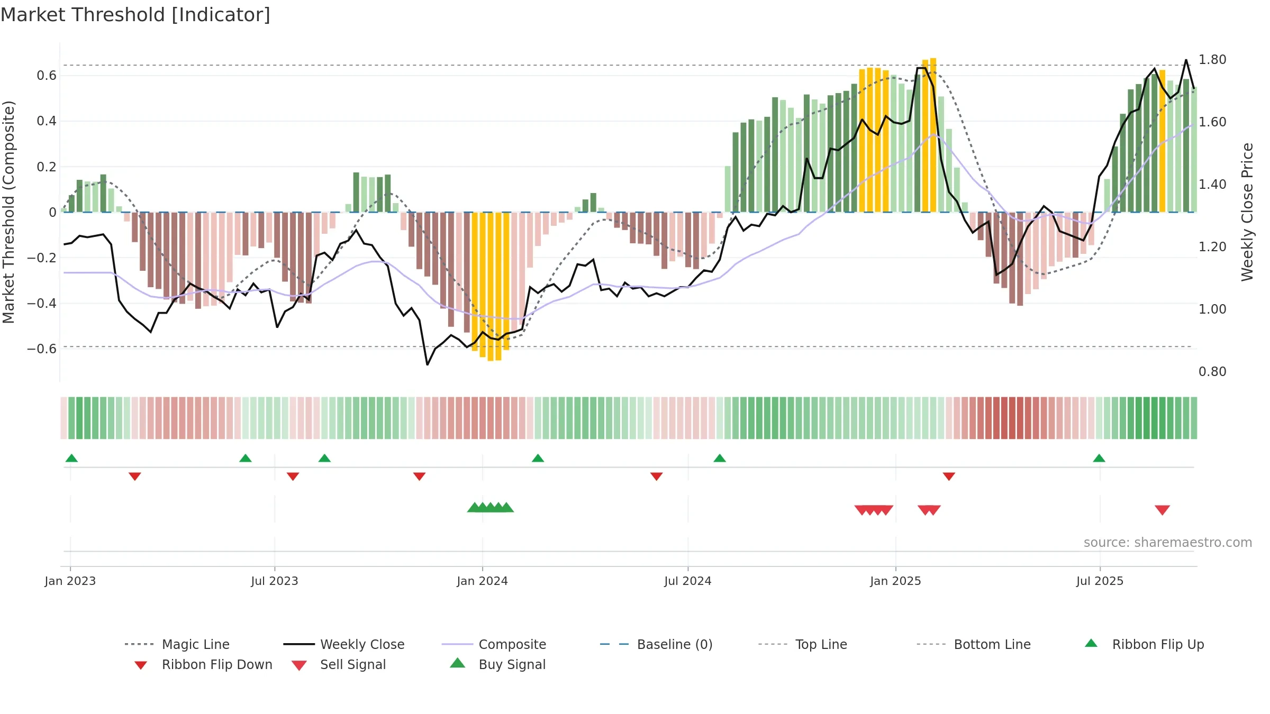
Task: Click the Ribbon Flip Up marker after Jan 2024
Action: [x=538, y=458]
